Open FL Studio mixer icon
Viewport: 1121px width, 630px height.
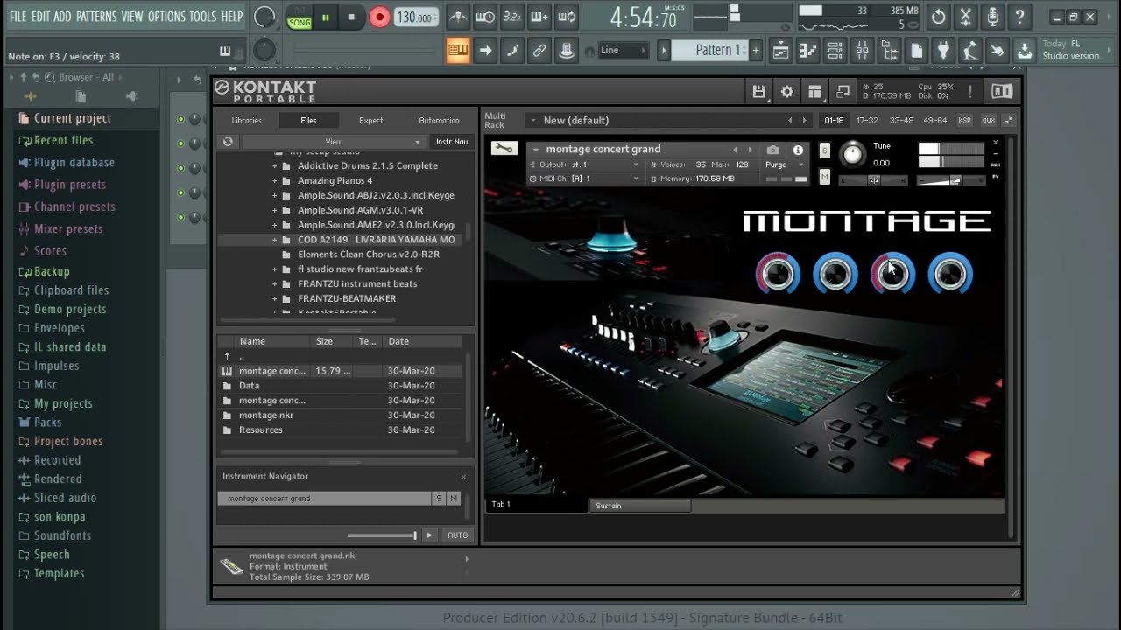[862, 51]
